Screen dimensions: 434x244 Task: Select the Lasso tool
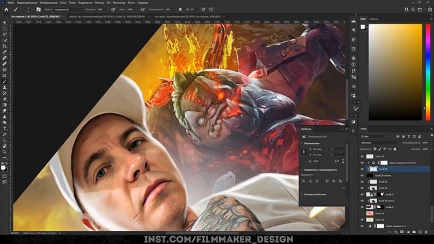tap(5, 35)
